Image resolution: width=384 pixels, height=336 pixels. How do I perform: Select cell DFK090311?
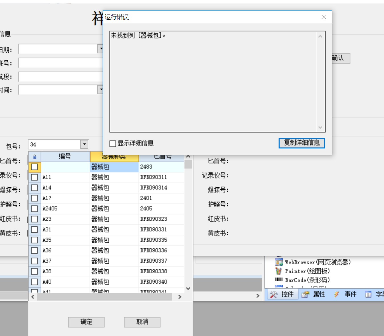click(x=161, y=177)
